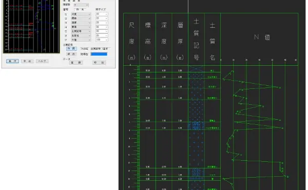The height and width of the screenshot is (190, 308).
Task: Expand the row 6 土質名 item dropdown
Action: 81,35
